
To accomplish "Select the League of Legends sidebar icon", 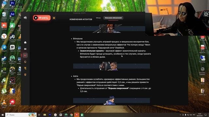I will click(25, 62).
